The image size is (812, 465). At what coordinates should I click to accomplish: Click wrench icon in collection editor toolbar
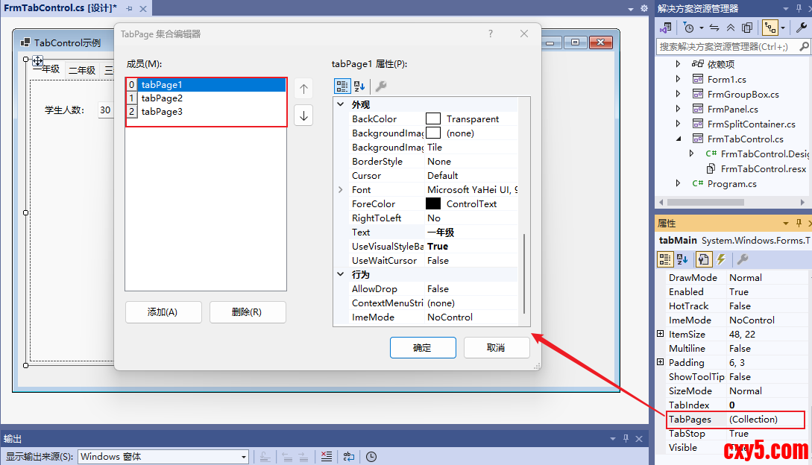380,86
